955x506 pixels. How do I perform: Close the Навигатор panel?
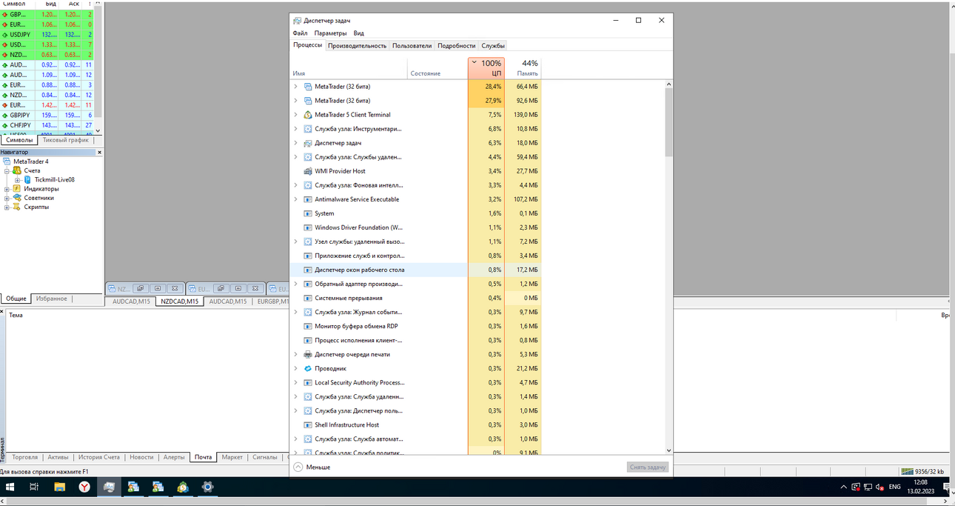coord(99,153)
